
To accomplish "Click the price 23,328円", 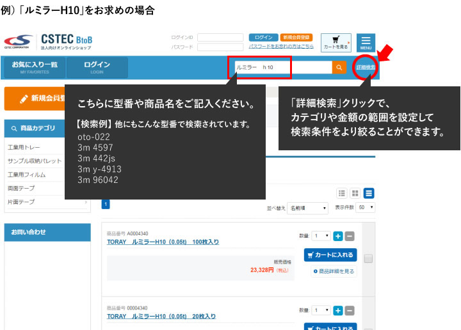I will point(262,270).
